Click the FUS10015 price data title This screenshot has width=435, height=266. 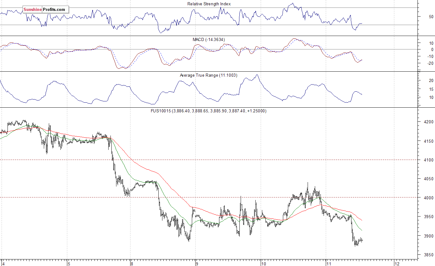click(x=208, y=111)
